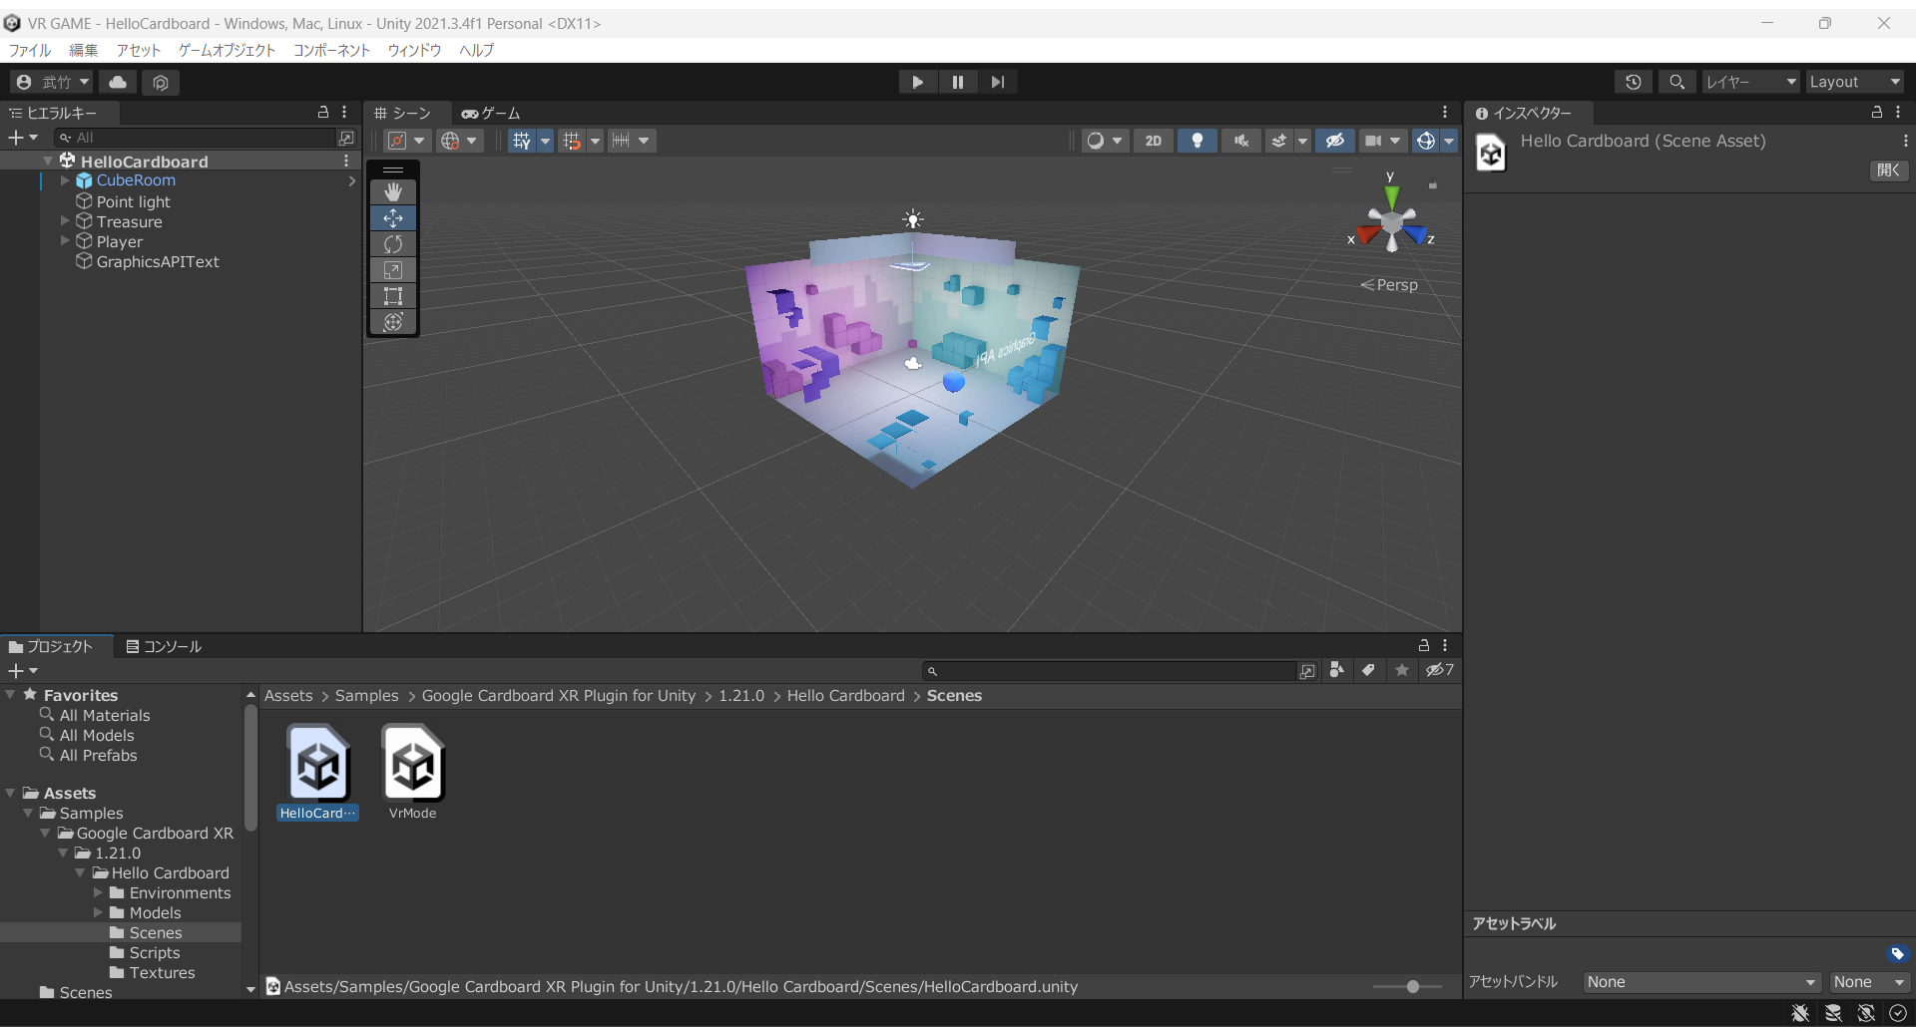
Task: Expand the Player hierarchy item
Action: click(65, 241)
